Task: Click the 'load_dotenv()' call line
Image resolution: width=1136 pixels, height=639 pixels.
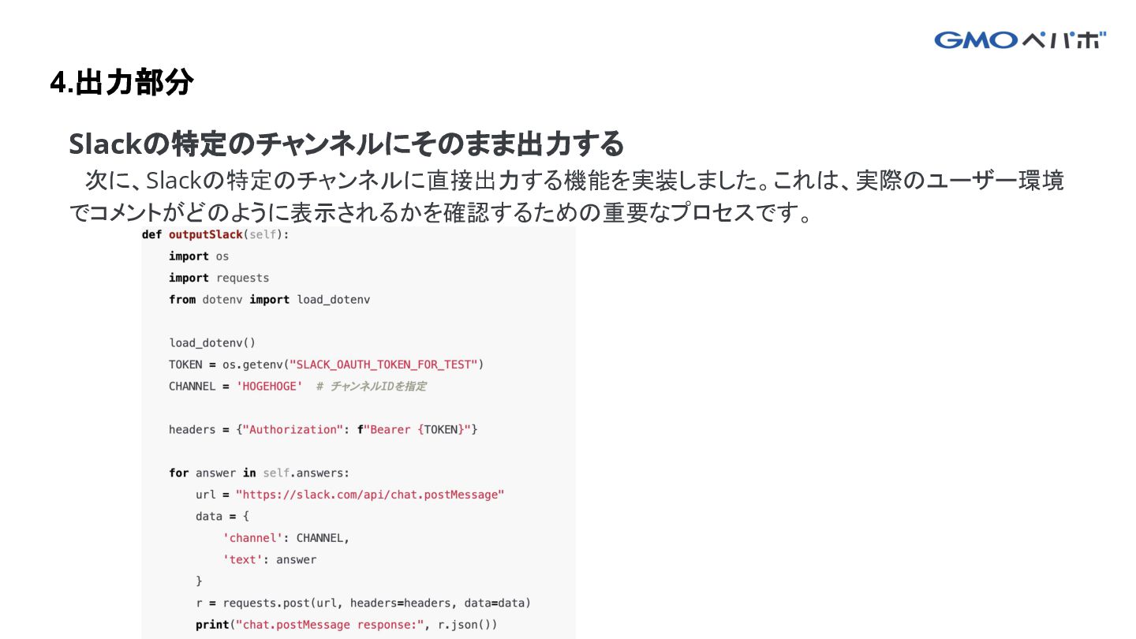Action: (212, 343)
